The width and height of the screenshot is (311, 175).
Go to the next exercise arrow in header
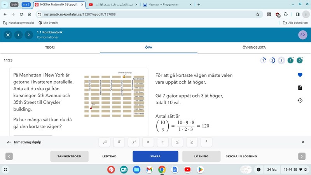pyautogui.click(x=28, y=35)
